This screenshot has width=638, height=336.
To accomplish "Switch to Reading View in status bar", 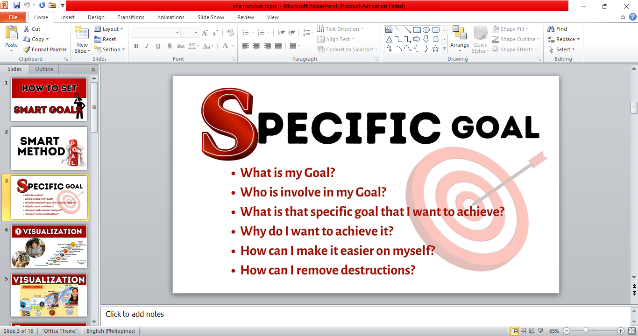I will click(532, 331).
